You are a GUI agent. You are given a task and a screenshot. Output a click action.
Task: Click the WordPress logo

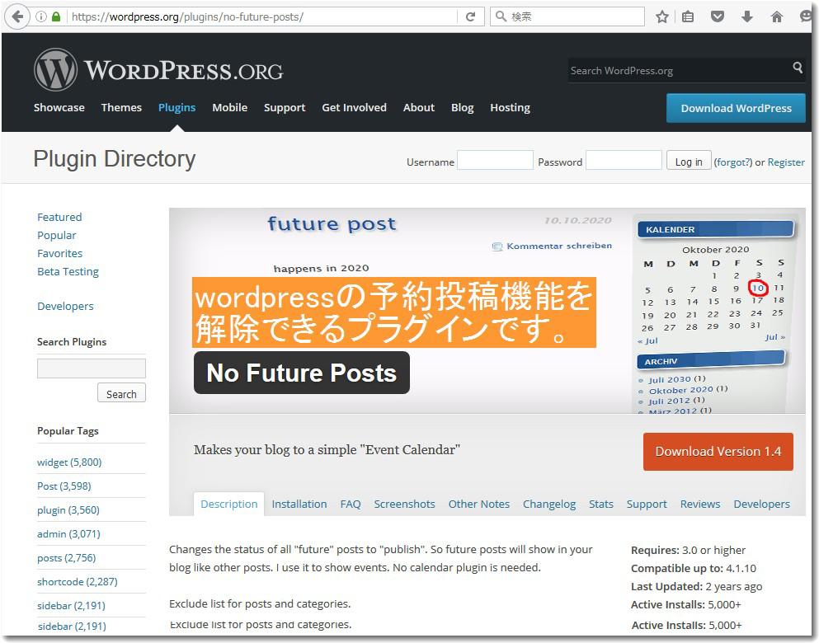coord(158,70)
